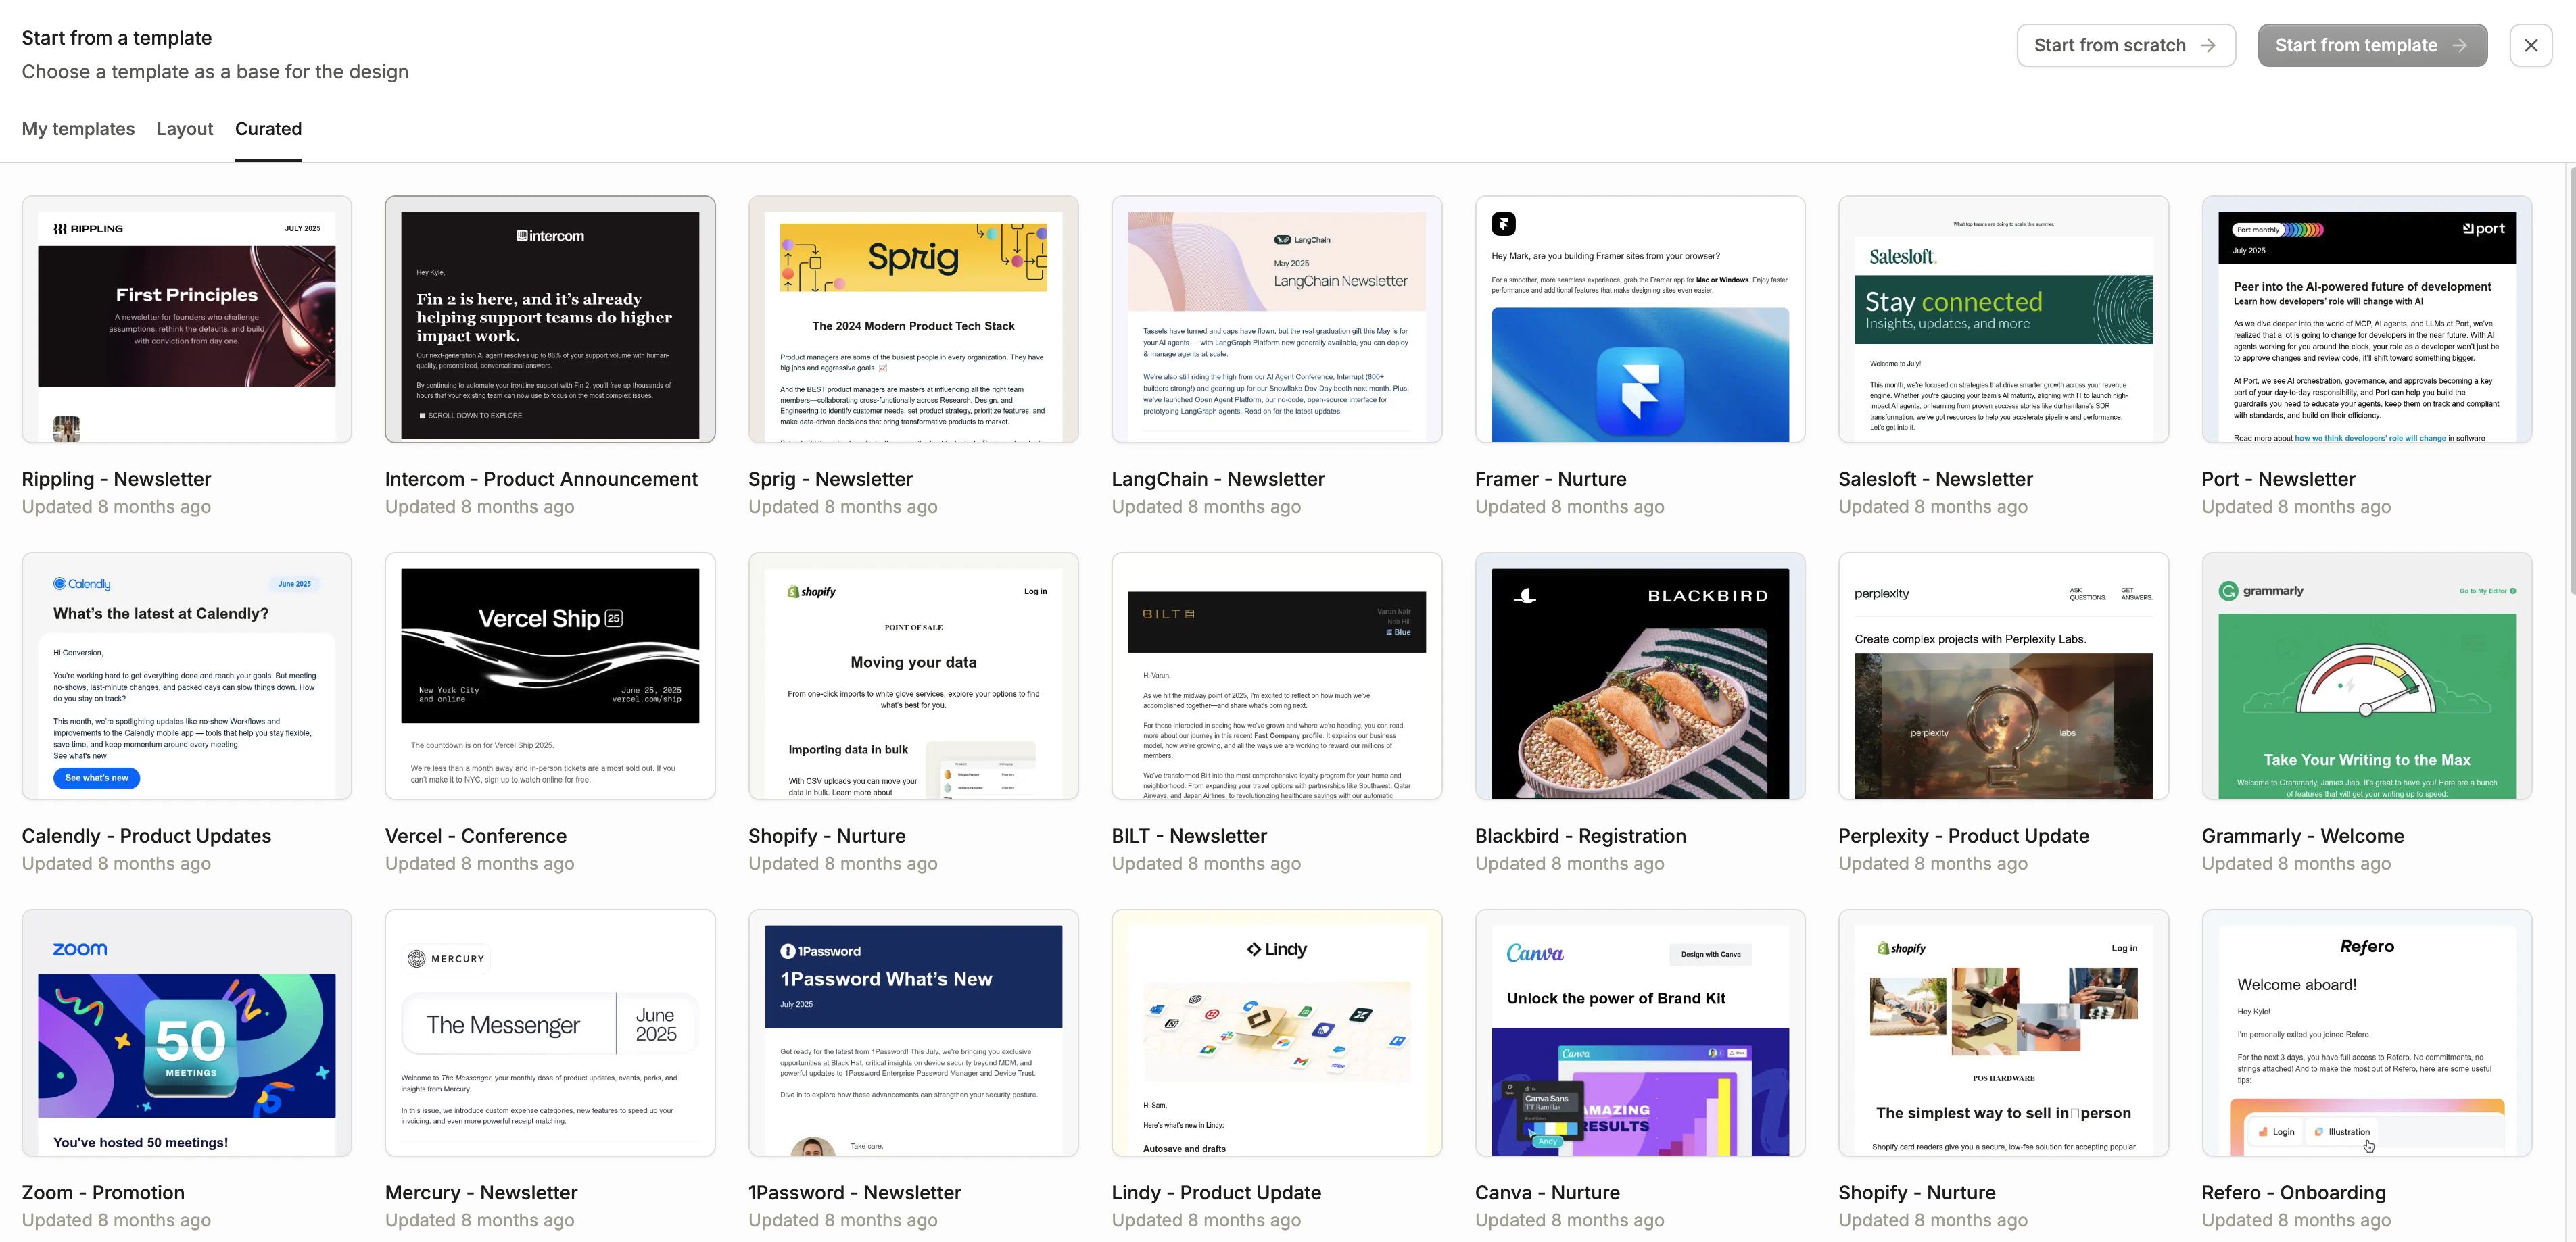This screenshot has height=1242, width=2576.
Task: Select the BILT Newsletter template thumbnail
Action: coord(1276,676)
